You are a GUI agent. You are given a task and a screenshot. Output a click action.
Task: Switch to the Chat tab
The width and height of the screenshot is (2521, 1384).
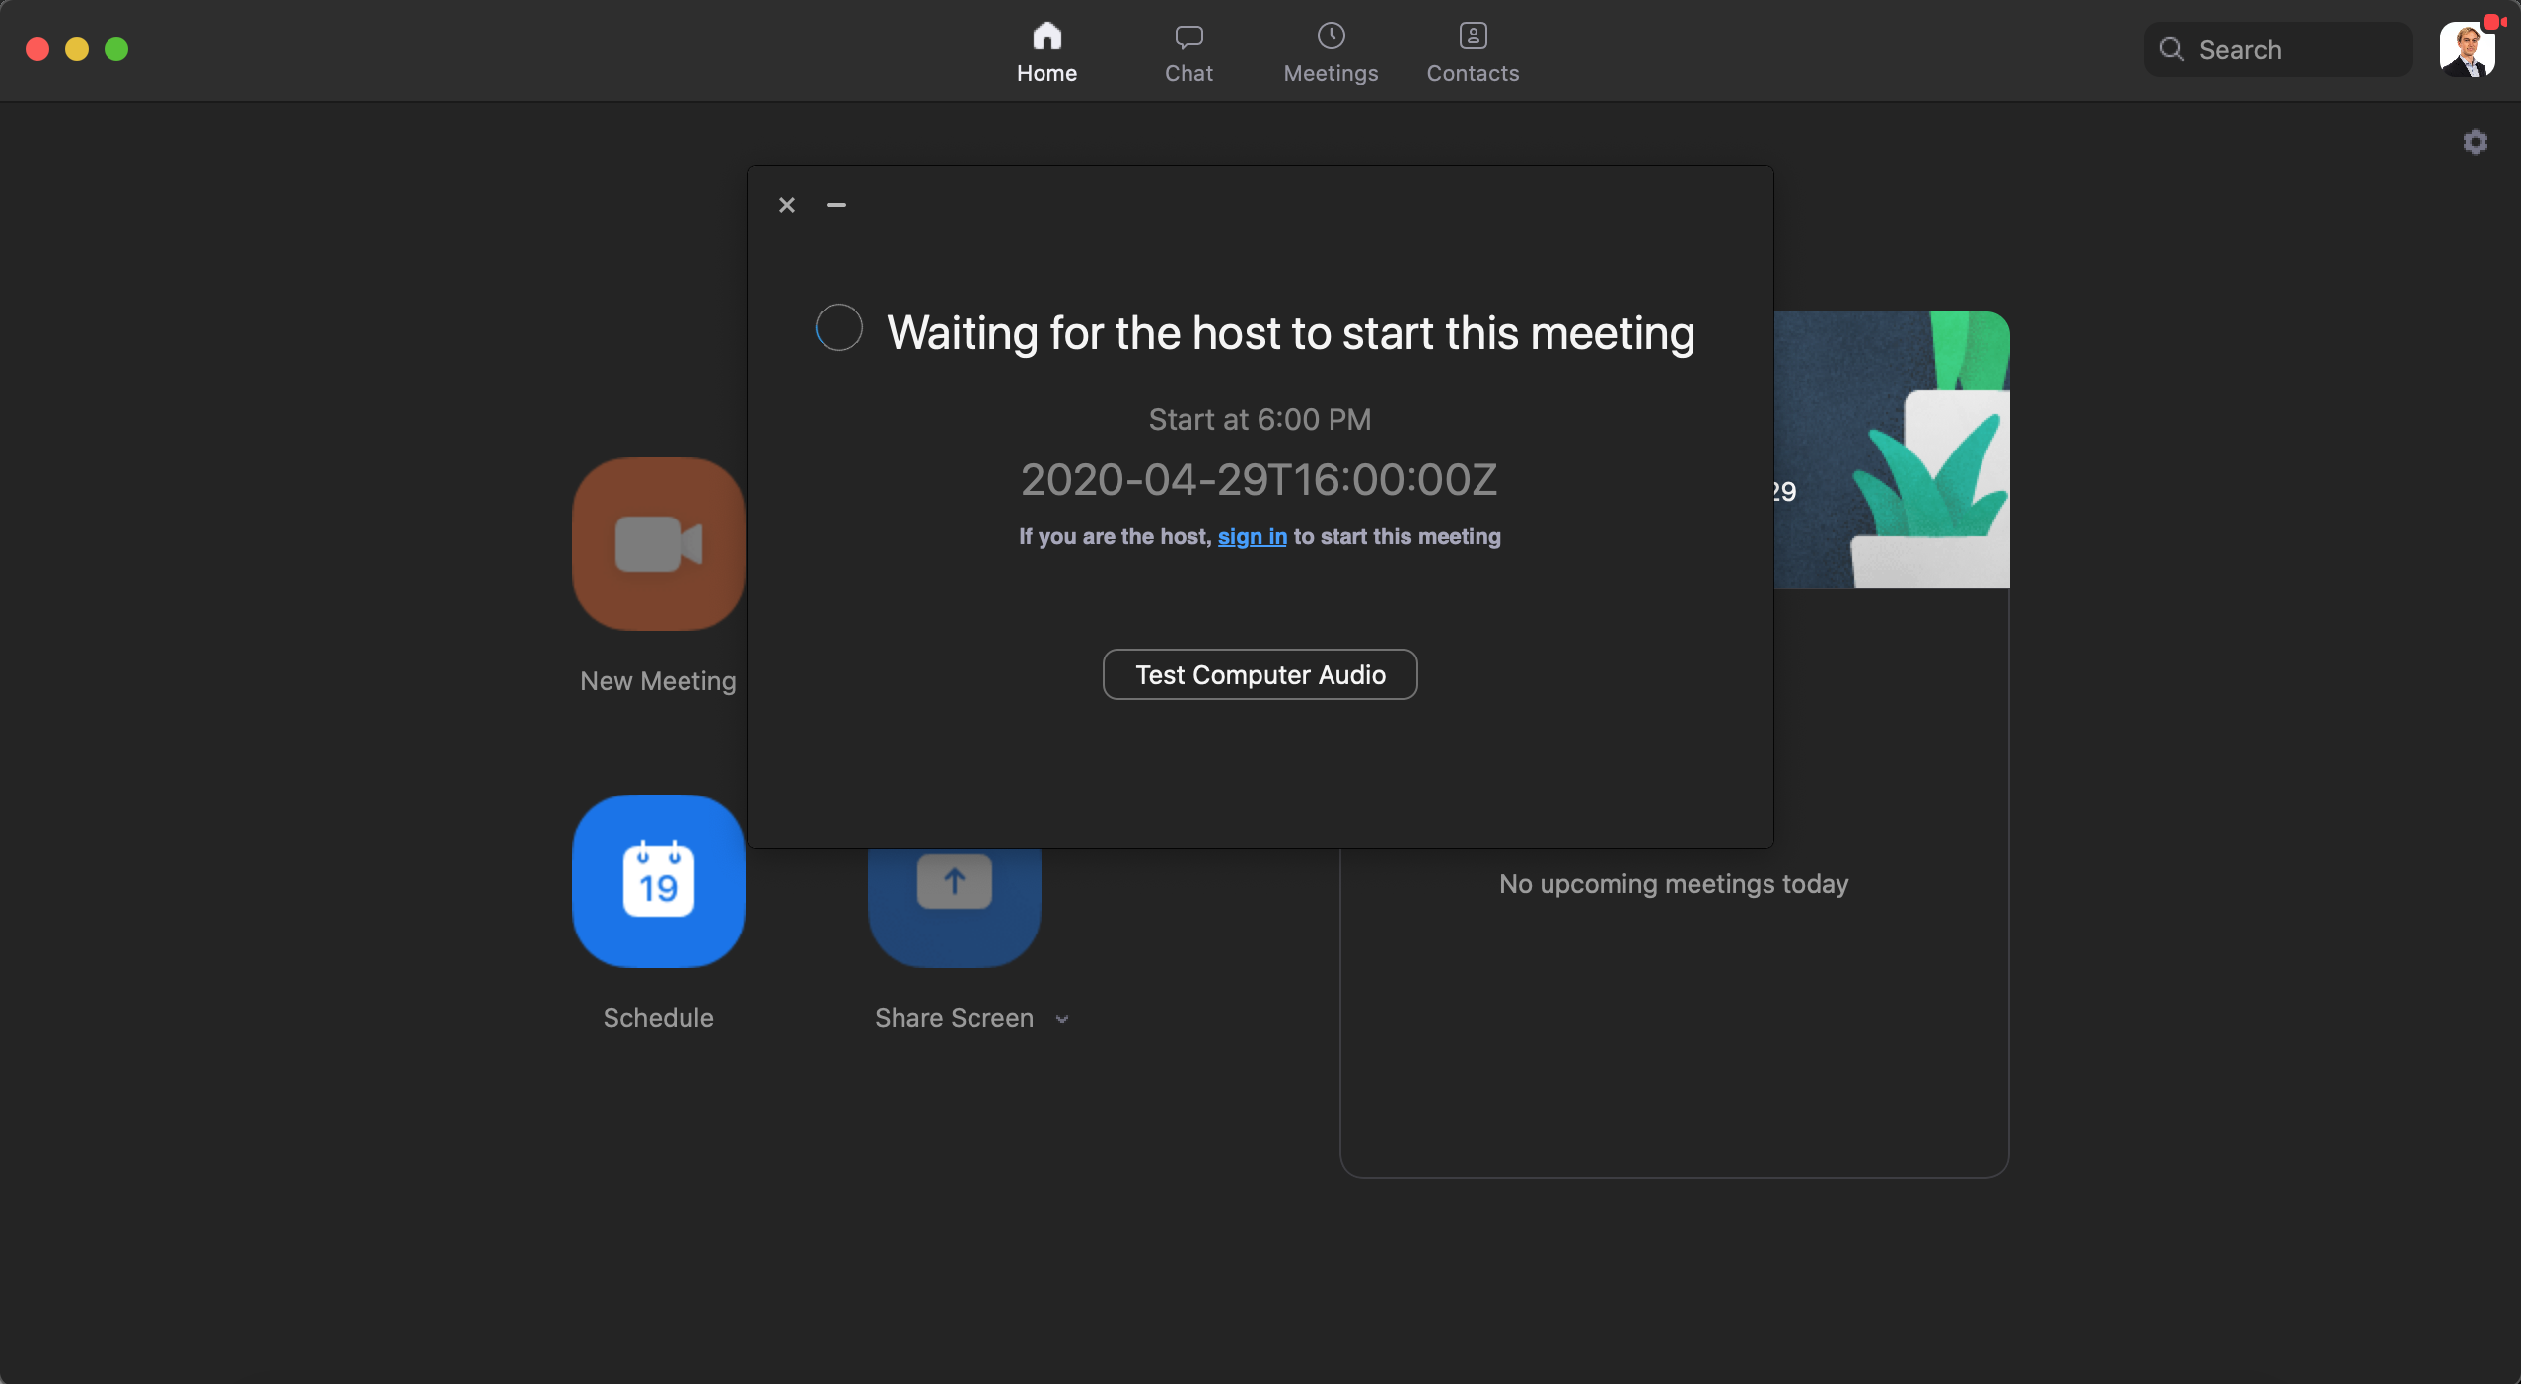pyautogui.click(x=1188, y=52)
